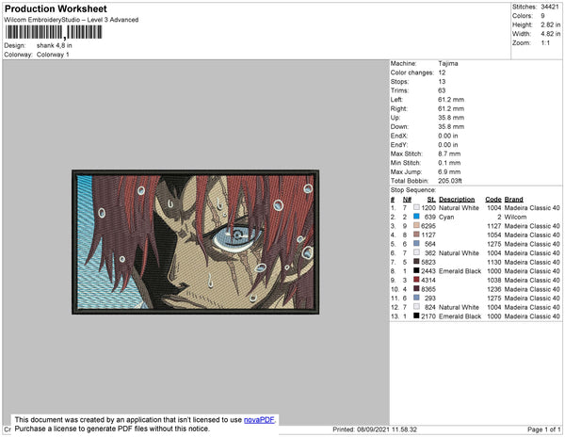Click the EndY value 0.00 in
Viewport: 565px width, 437px height.
click(x=448, y=144)
